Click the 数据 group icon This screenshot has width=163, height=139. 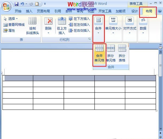tap(143, 21)
